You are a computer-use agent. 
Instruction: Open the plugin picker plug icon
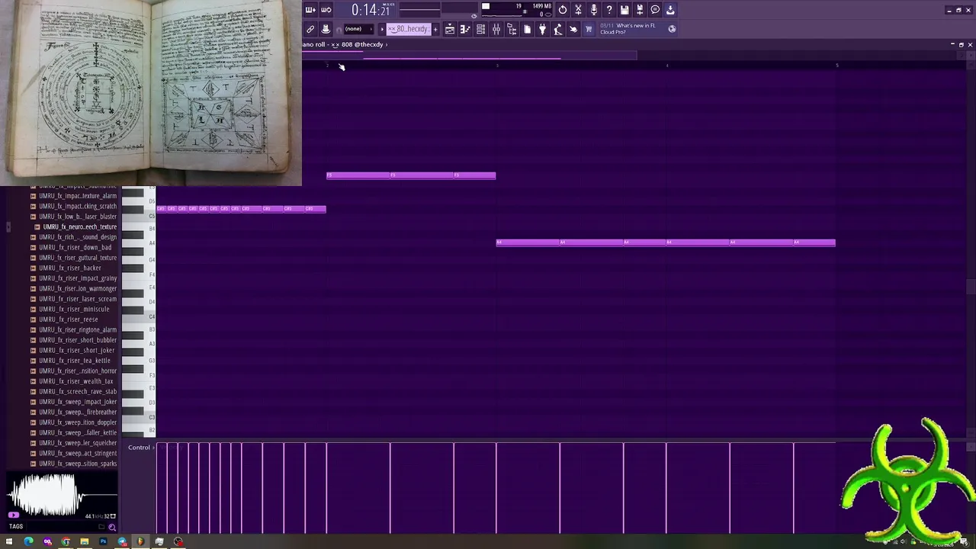(x=542, y=29)
